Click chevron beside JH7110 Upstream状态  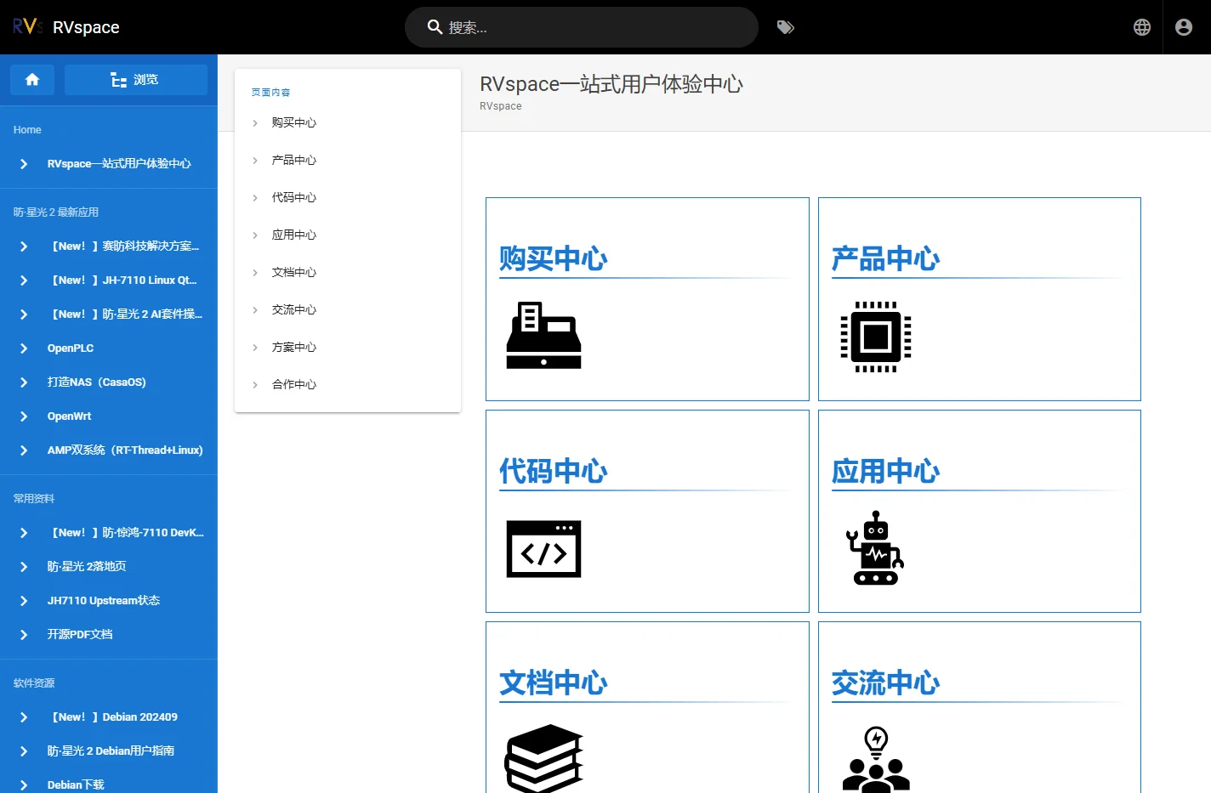24,601
